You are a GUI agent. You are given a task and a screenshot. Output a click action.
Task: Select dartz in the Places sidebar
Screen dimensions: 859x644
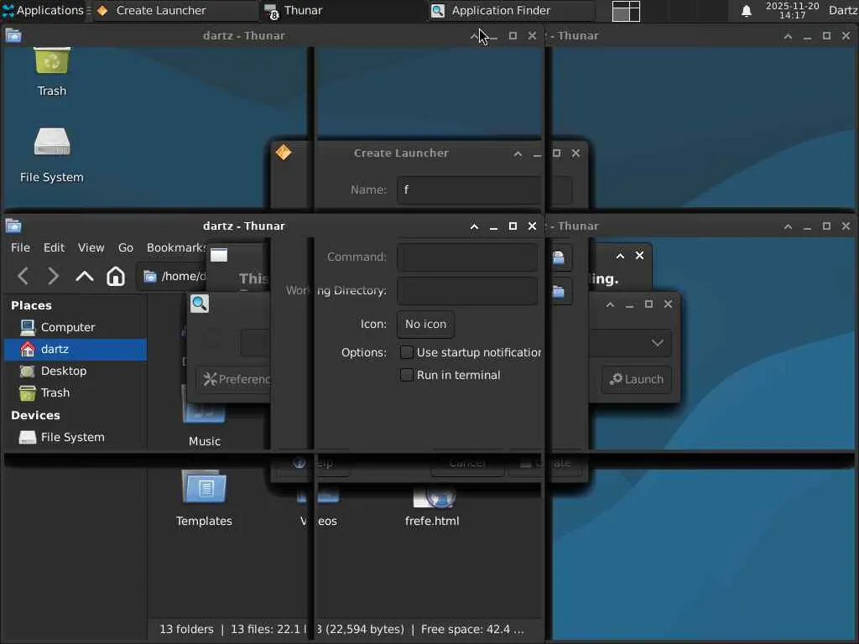pyautogui.click(x=75, y=349)
